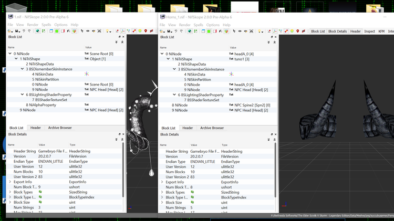Click the node connections icon in Horns_1.nif toolbar
The image size is (394, 221).
(x=281, y=31)
